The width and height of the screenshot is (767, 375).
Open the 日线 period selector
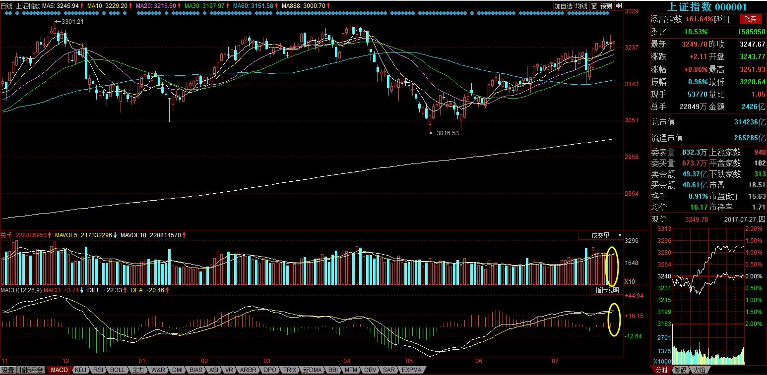point(6,6)
